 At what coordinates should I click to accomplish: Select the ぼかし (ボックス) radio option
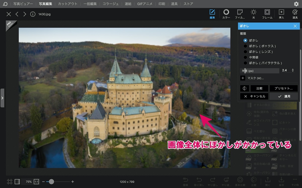[x=245, y=46]
